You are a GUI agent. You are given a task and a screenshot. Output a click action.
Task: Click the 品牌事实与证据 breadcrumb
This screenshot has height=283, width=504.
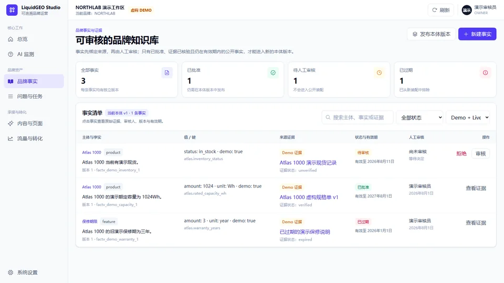tap(89, 30)
